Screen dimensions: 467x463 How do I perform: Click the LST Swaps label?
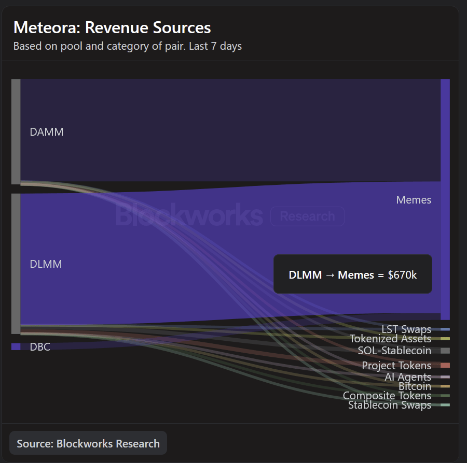406,329
